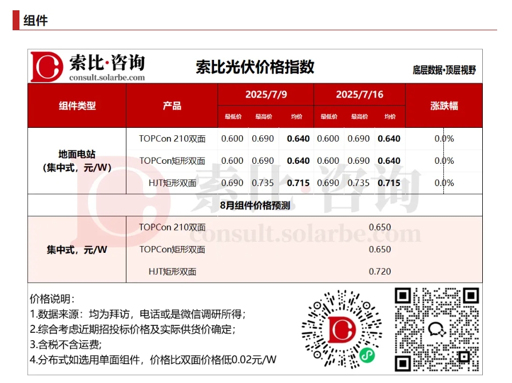Image resolution: width=512 pixels, height=383 pixels.
Task: Click the 2025/7/16 date header
Action: [359, 94]
